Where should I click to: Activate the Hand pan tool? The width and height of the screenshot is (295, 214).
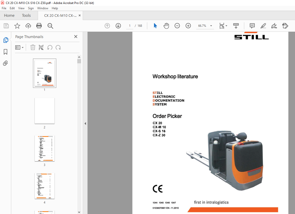(x=166, y=26)
